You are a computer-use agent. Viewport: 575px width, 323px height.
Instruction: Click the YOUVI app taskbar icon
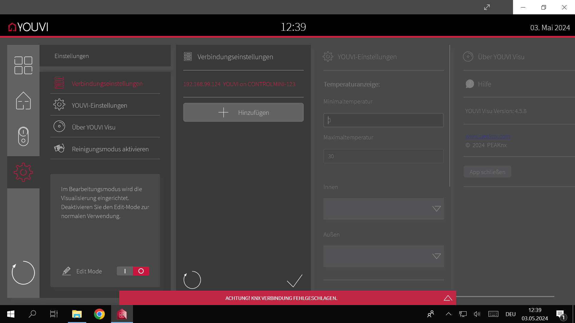coord(122,314)
